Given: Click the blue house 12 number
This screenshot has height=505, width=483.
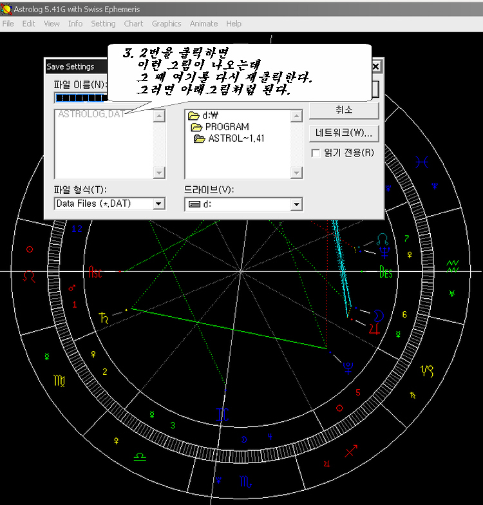Looking at the screenshot, I should pyautogui.click(x=77, y=229).
